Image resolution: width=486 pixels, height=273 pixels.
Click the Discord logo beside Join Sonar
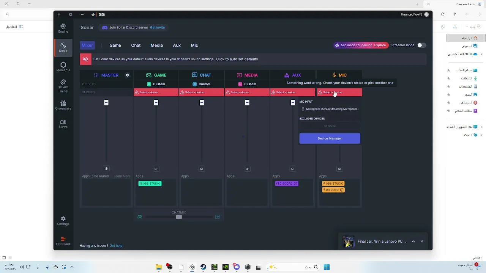coord(105,28)
